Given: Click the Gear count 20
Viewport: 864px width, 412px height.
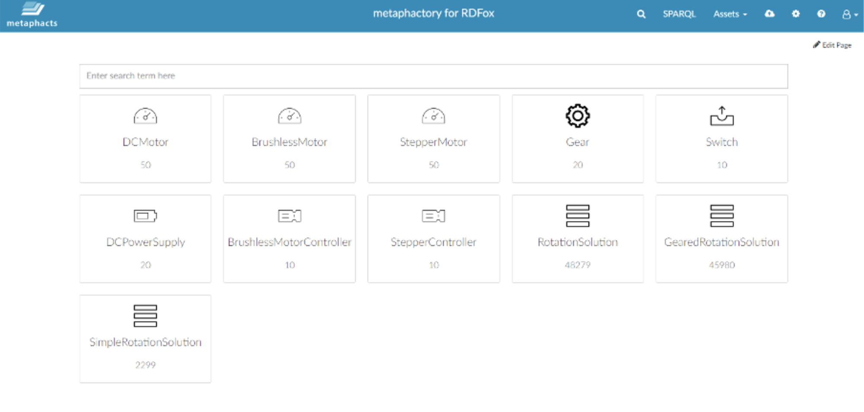Looking at the screenshot, I should [x=578, y=165].
